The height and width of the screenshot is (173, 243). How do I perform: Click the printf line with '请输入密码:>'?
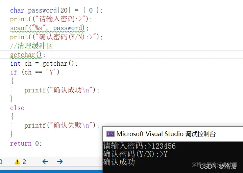(x=51, y=19)
